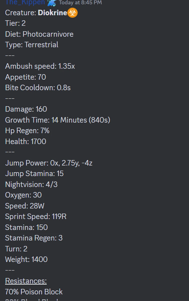The image size is (189, 301).
Task: Click the 70% Poison Block resistance
Action: coord(34,292)
